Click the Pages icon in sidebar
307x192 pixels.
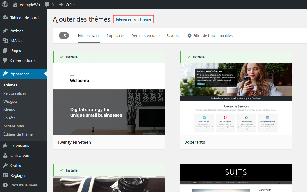coord(5,51)
